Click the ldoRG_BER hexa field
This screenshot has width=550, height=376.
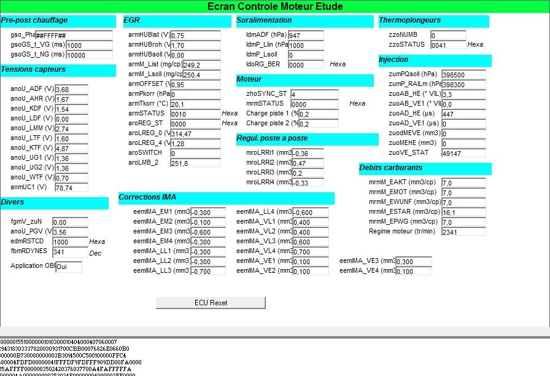(306, 65)
